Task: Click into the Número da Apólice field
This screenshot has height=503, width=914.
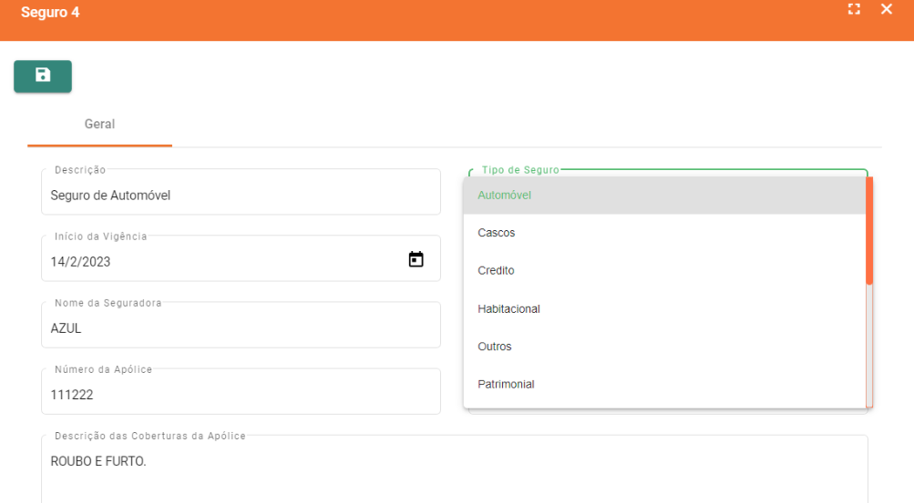Action: [x=241, y=394]
